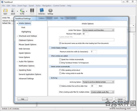Check After speaking article aloud
The width and height of the screenshot is (137, 111).
pyautogui.click(x=60, y=70)
